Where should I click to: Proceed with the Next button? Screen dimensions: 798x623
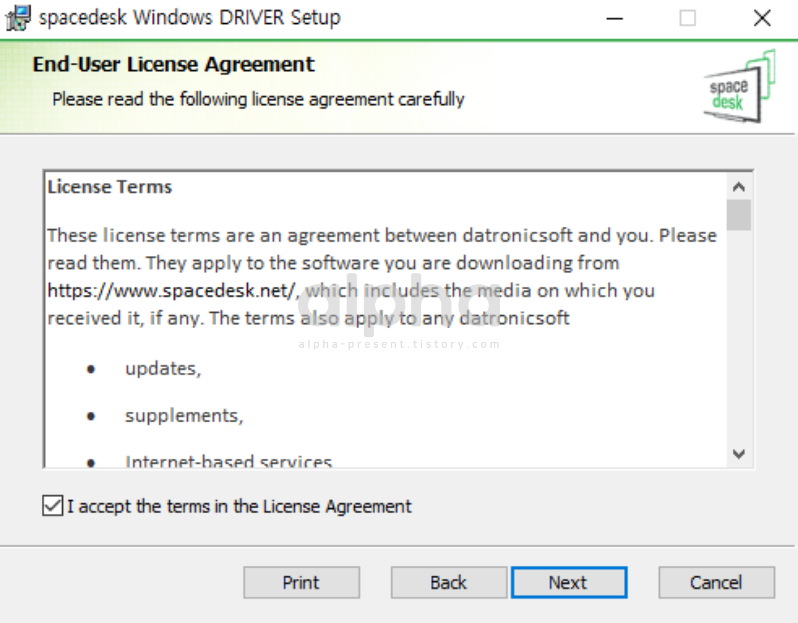568,583
